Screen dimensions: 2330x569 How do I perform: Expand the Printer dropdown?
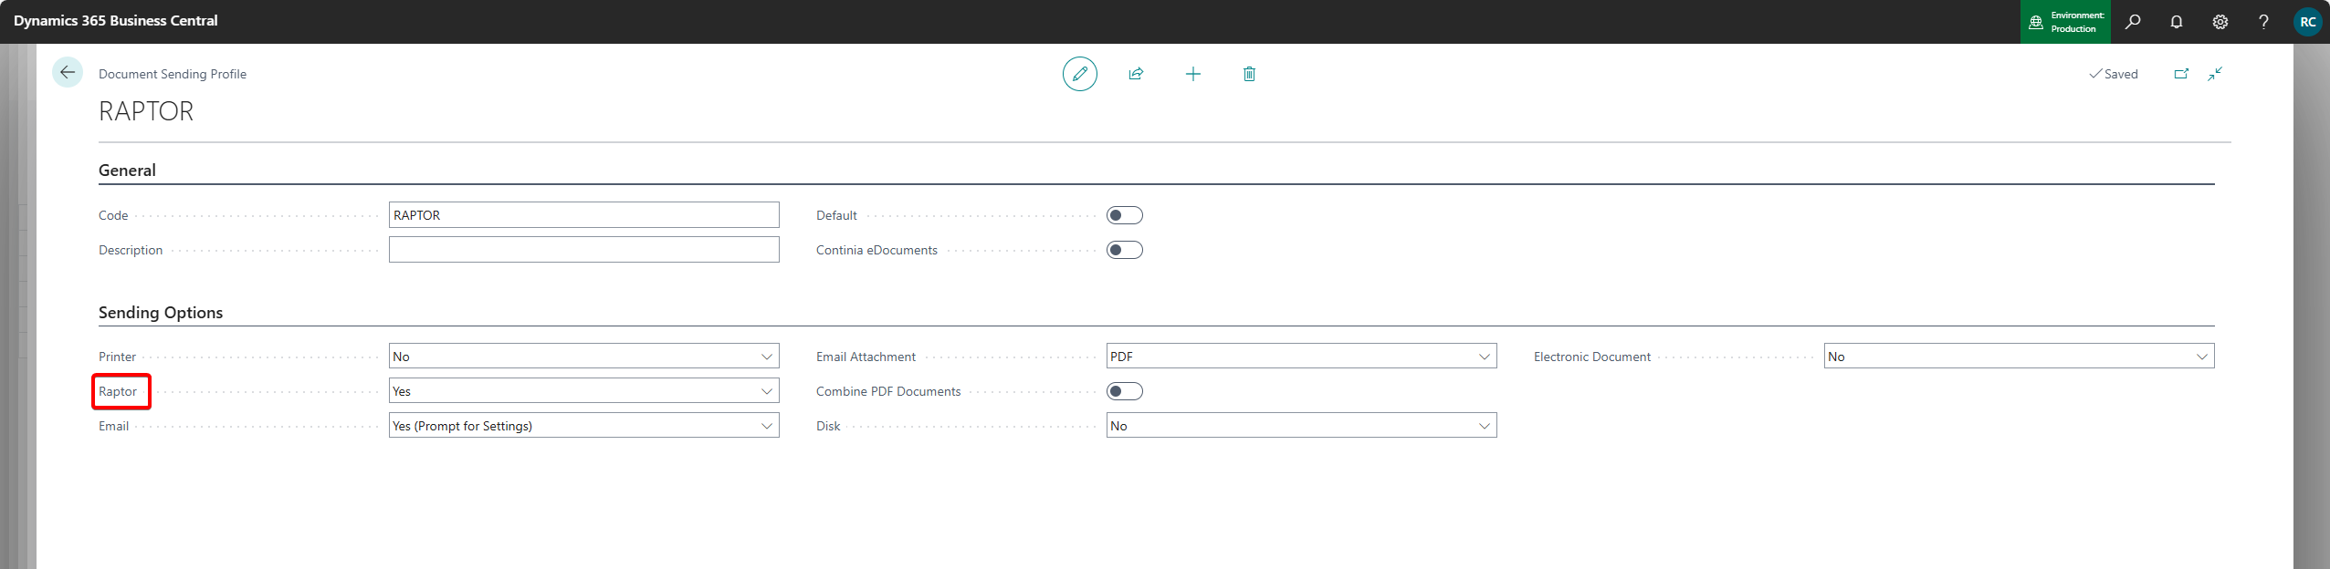583,357
